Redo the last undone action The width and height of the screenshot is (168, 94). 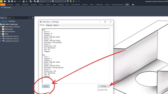tap(19, 1)
